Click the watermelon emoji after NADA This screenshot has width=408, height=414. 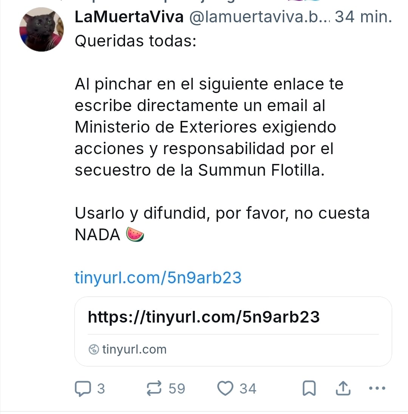135,234
